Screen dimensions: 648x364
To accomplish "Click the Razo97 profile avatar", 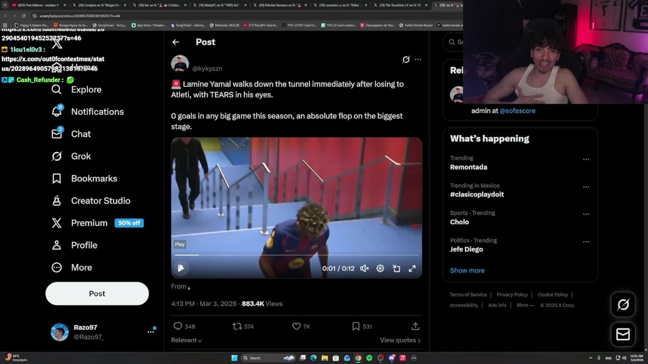I will (x=60, y=332).
